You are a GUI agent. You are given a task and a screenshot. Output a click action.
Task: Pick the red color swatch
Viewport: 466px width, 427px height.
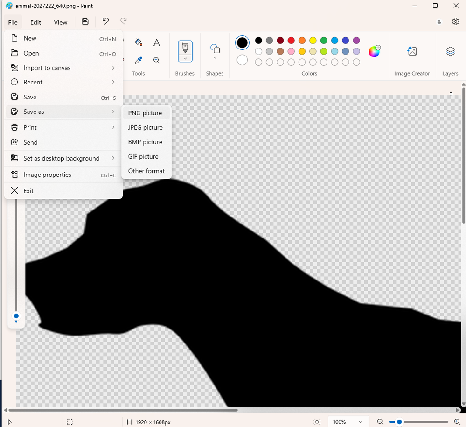click(291, 41)
